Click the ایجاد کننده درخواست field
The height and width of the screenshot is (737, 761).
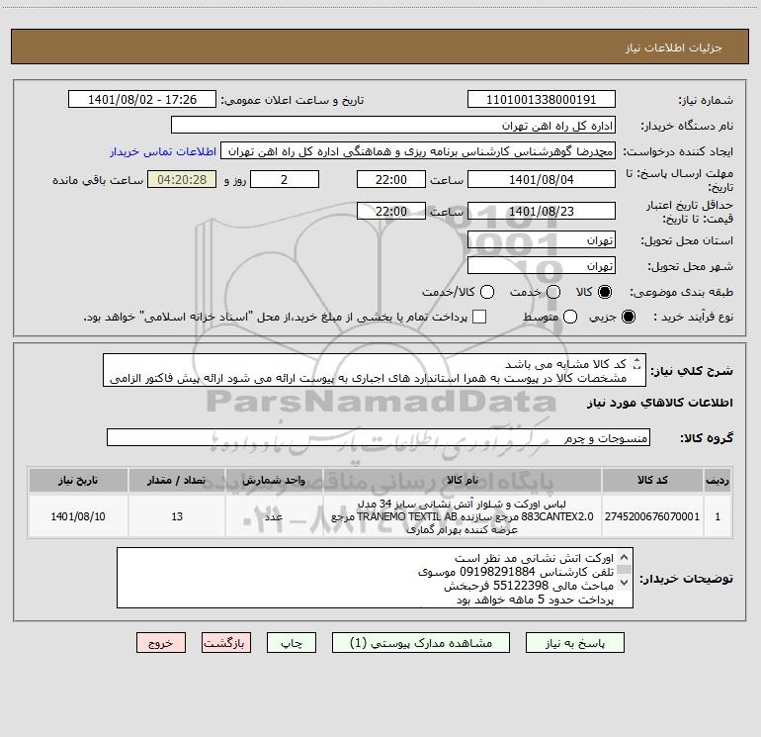[x=418, y=150]
